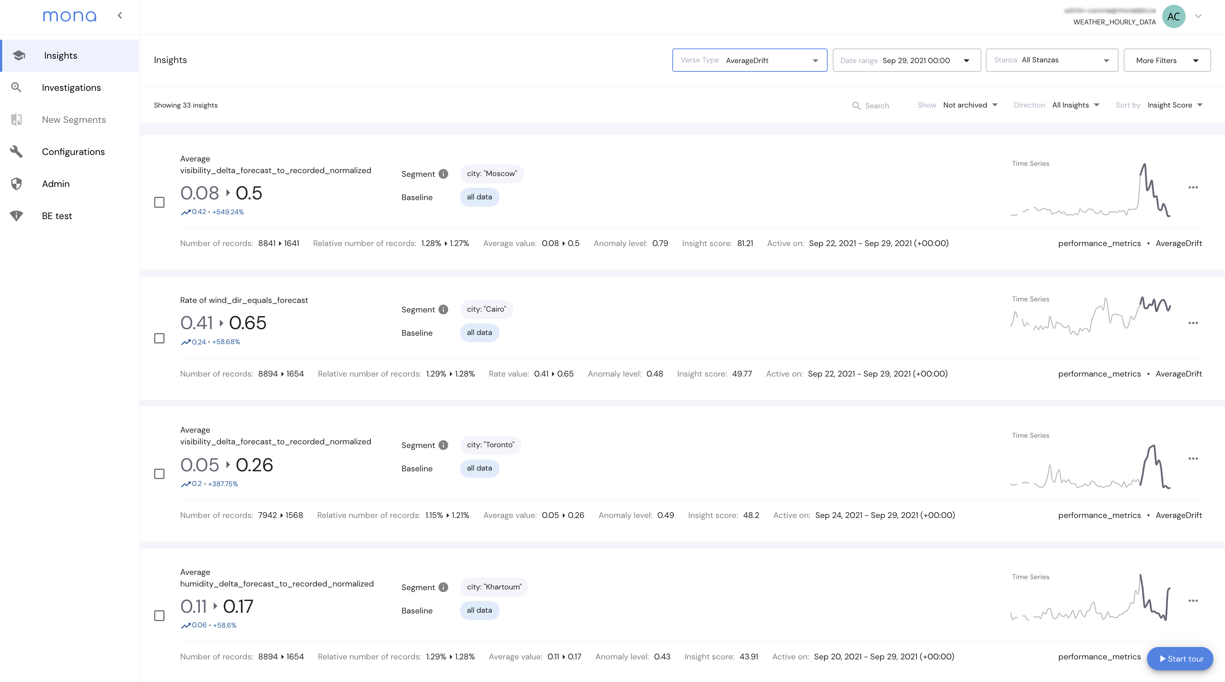1225x682 pixels.
Task: Select checkbox for Khartoum humidity insight
Action: tap(159, 616)
